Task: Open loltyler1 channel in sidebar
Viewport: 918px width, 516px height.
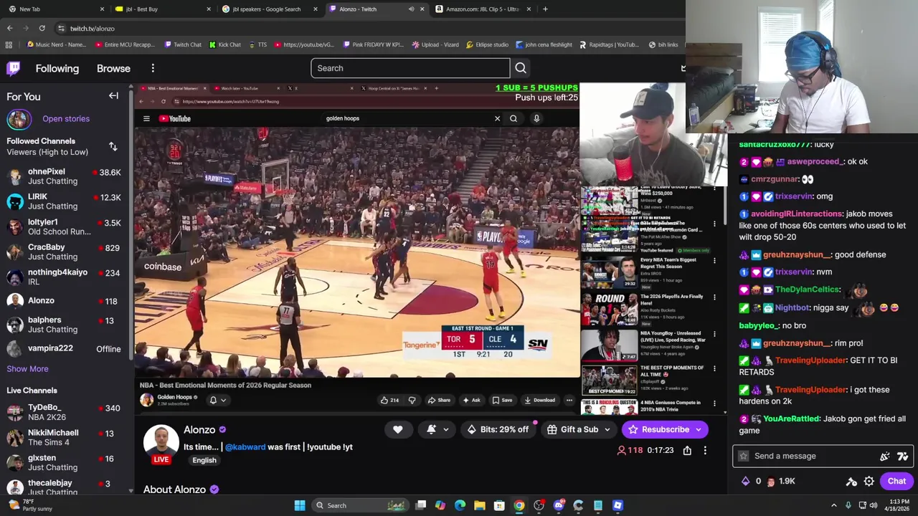Action: tap(65, 226)
